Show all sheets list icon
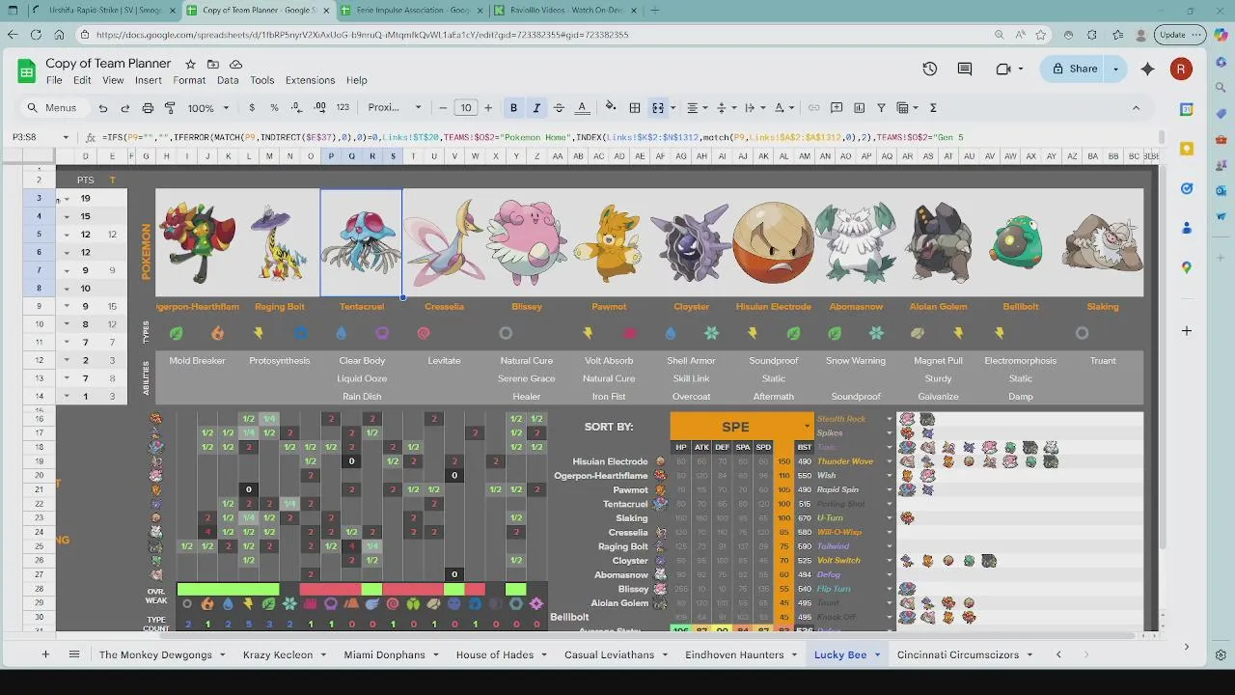The height and width of the screenshot is (695, 1235). pos(74,654)
